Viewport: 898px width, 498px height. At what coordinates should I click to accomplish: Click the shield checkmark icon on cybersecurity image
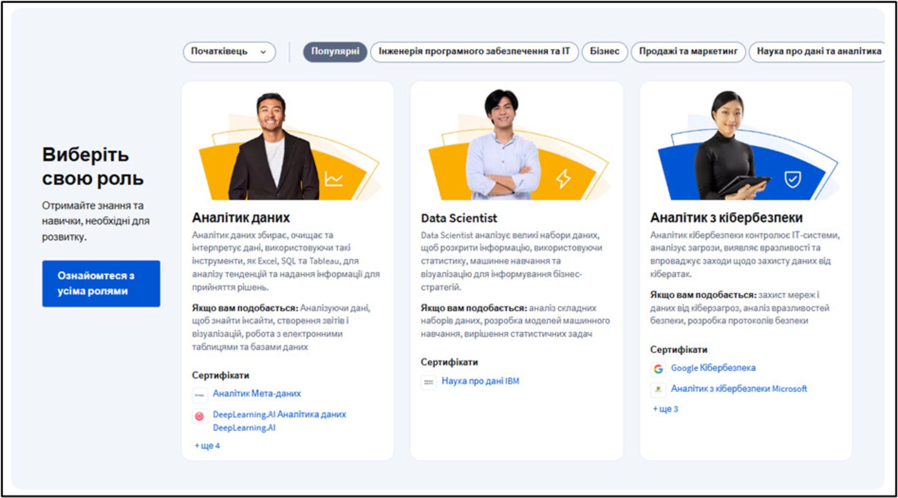[792, 179]
